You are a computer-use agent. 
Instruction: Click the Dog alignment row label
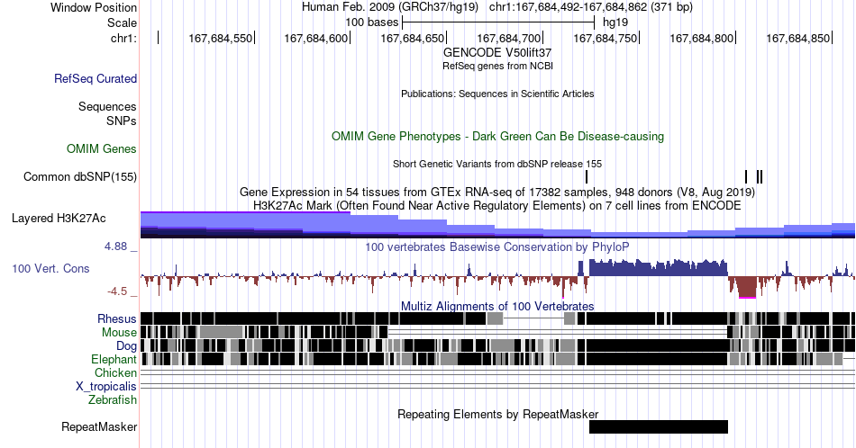point(126,346)
